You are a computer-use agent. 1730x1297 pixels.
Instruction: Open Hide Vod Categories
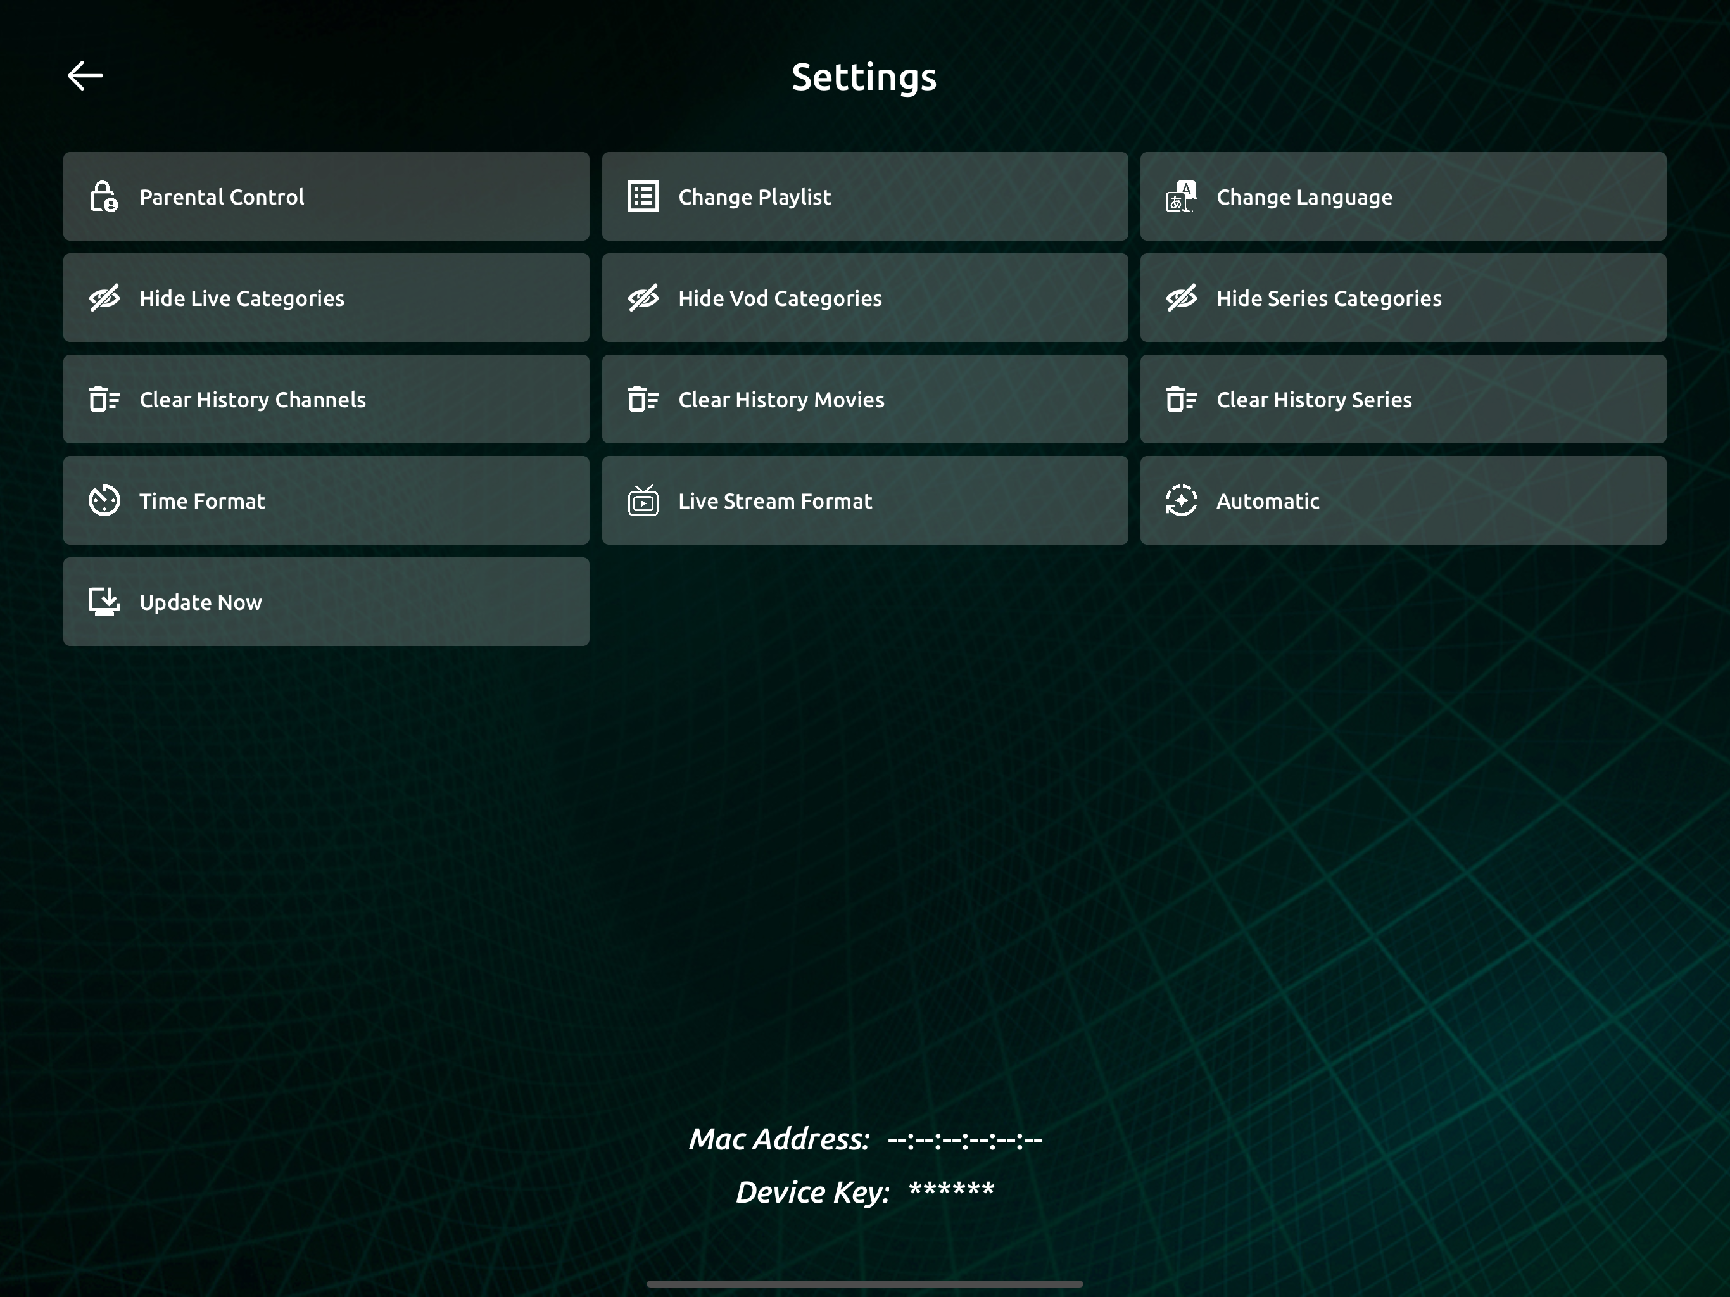point(865,297)
